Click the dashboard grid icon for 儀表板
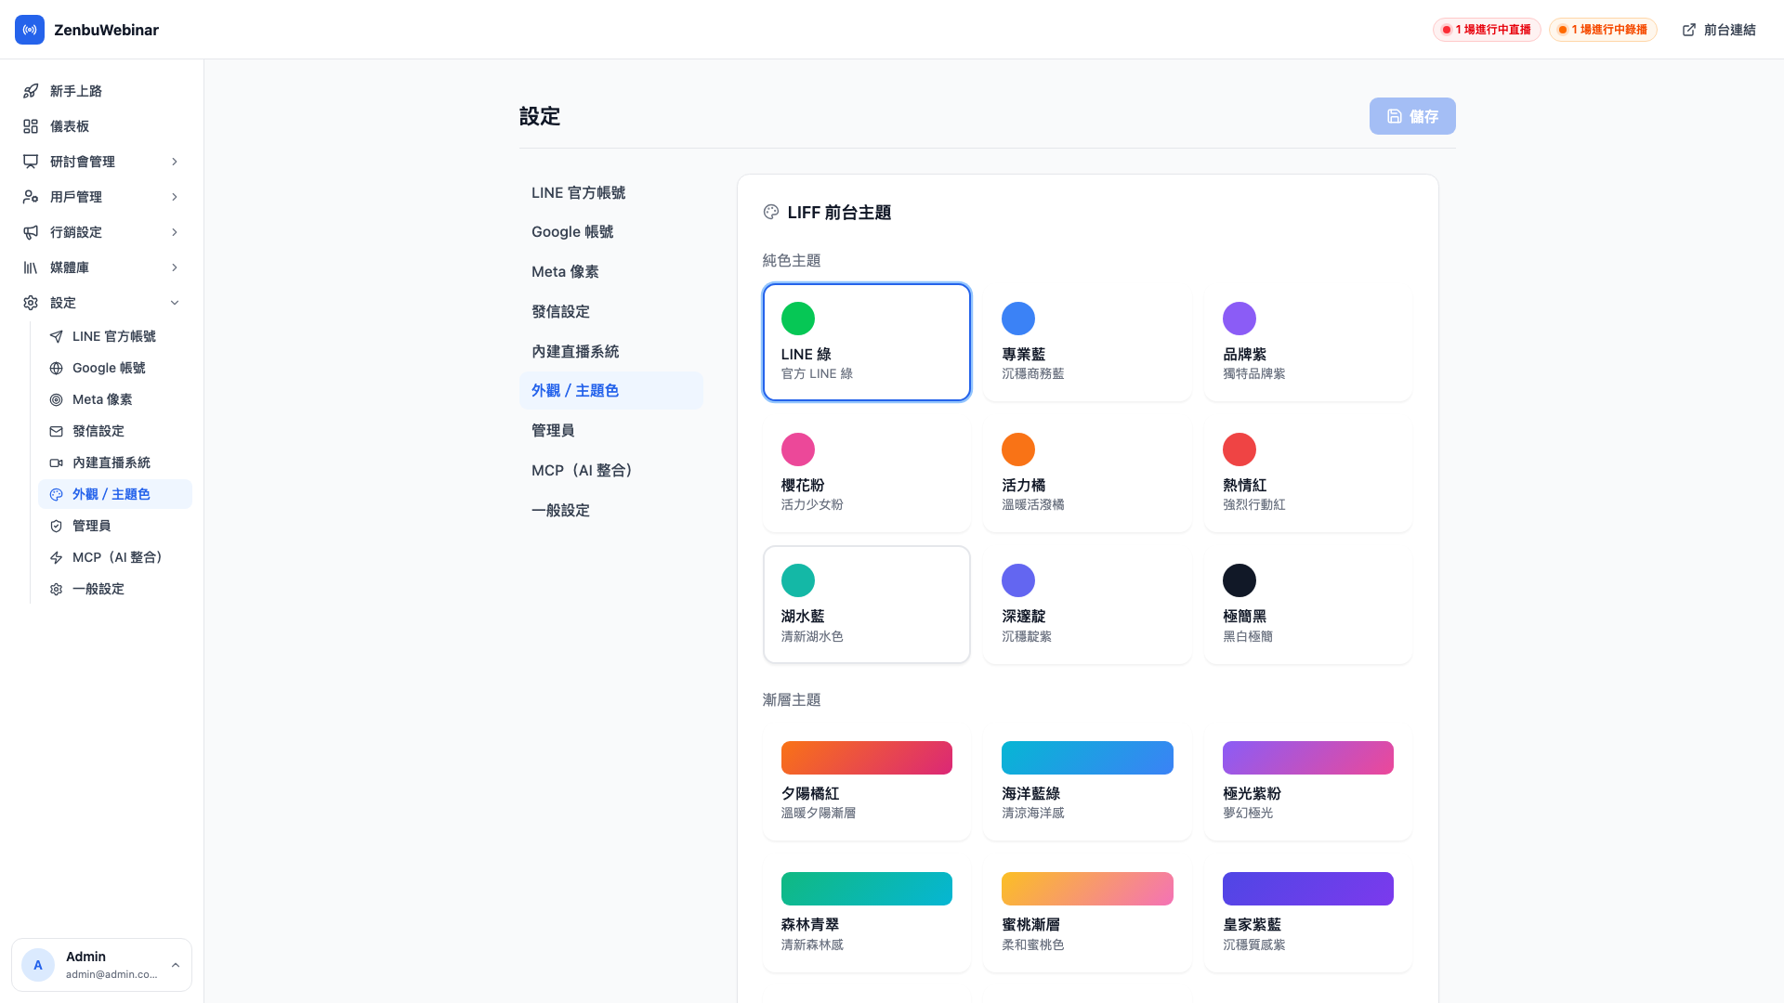The height and width of the screenshot is (1003, 1784). tap(31, 126)
